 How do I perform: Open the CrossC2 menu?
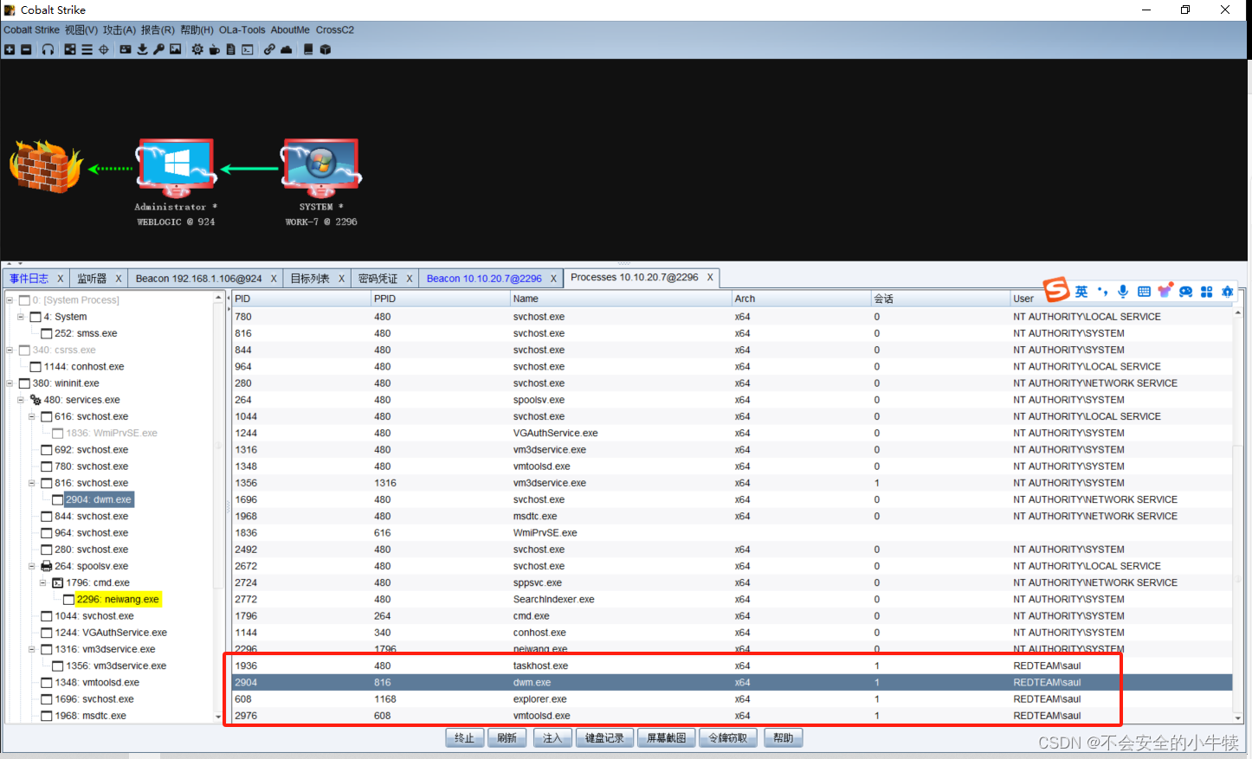335,29
